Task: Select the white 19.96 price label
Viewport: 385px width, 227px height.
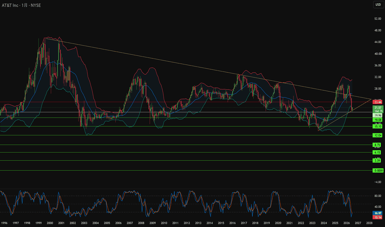Action: [378, 115]
